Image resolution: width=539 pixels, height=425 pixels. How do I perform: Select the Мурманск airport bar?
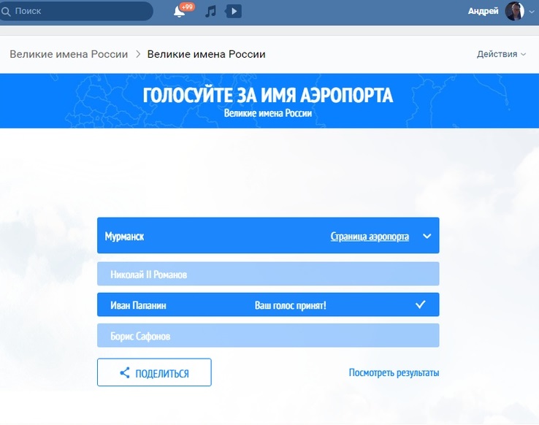click(x=268, y=235)
